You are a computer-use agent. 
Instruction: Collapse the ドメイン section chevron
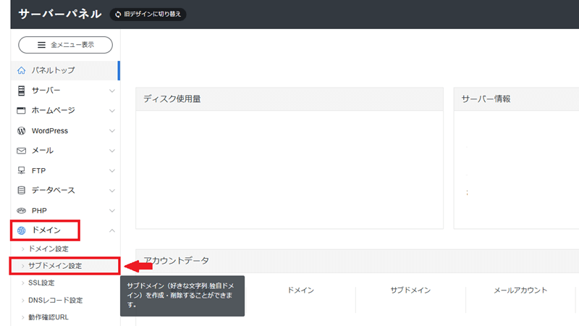111,230
